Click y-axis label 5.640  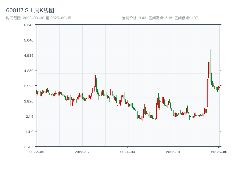point(29,40)
